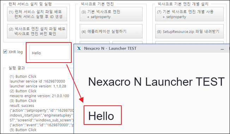Run (3) 기본 넥사크로 엔진 + setproperty
This screenshot has width=230, height=134.
[x=111, y=14]
